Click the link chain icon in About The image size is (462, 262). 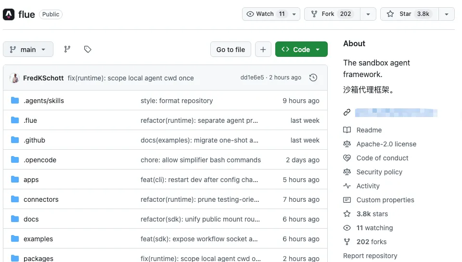tap(347, 112)
